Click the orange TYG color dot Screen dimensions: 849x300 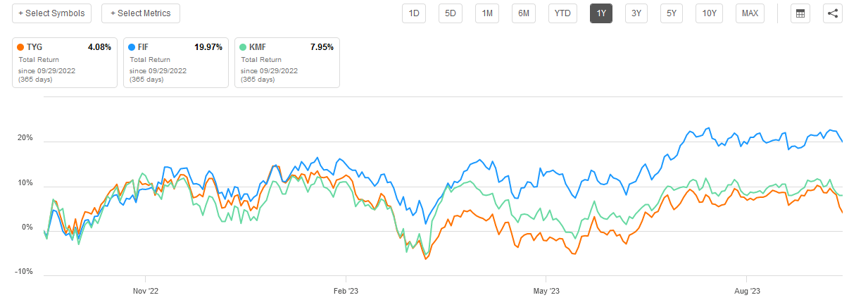20,47
